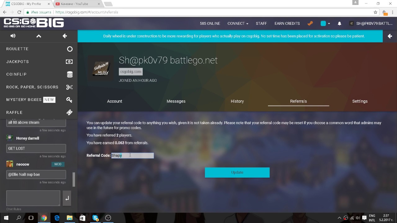Reload the page
This screenshot has height=223, width=397.
pyautogui.click(x=19, y=12)
